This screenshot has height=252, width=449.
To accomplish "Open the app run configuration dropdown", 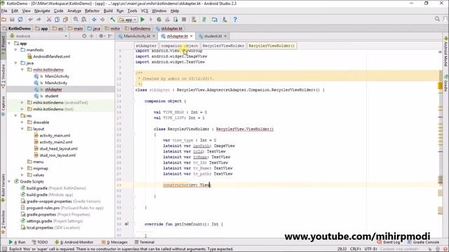I will coord(128,20).
